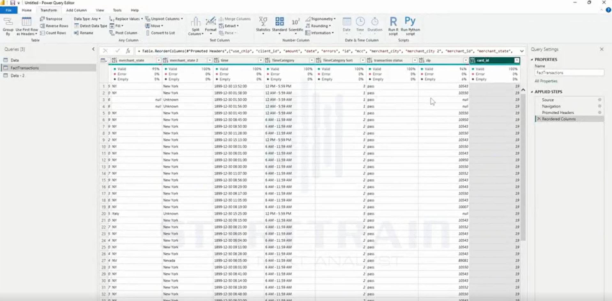Open the TimeCategory column filter dropdown

click(311, 60)
